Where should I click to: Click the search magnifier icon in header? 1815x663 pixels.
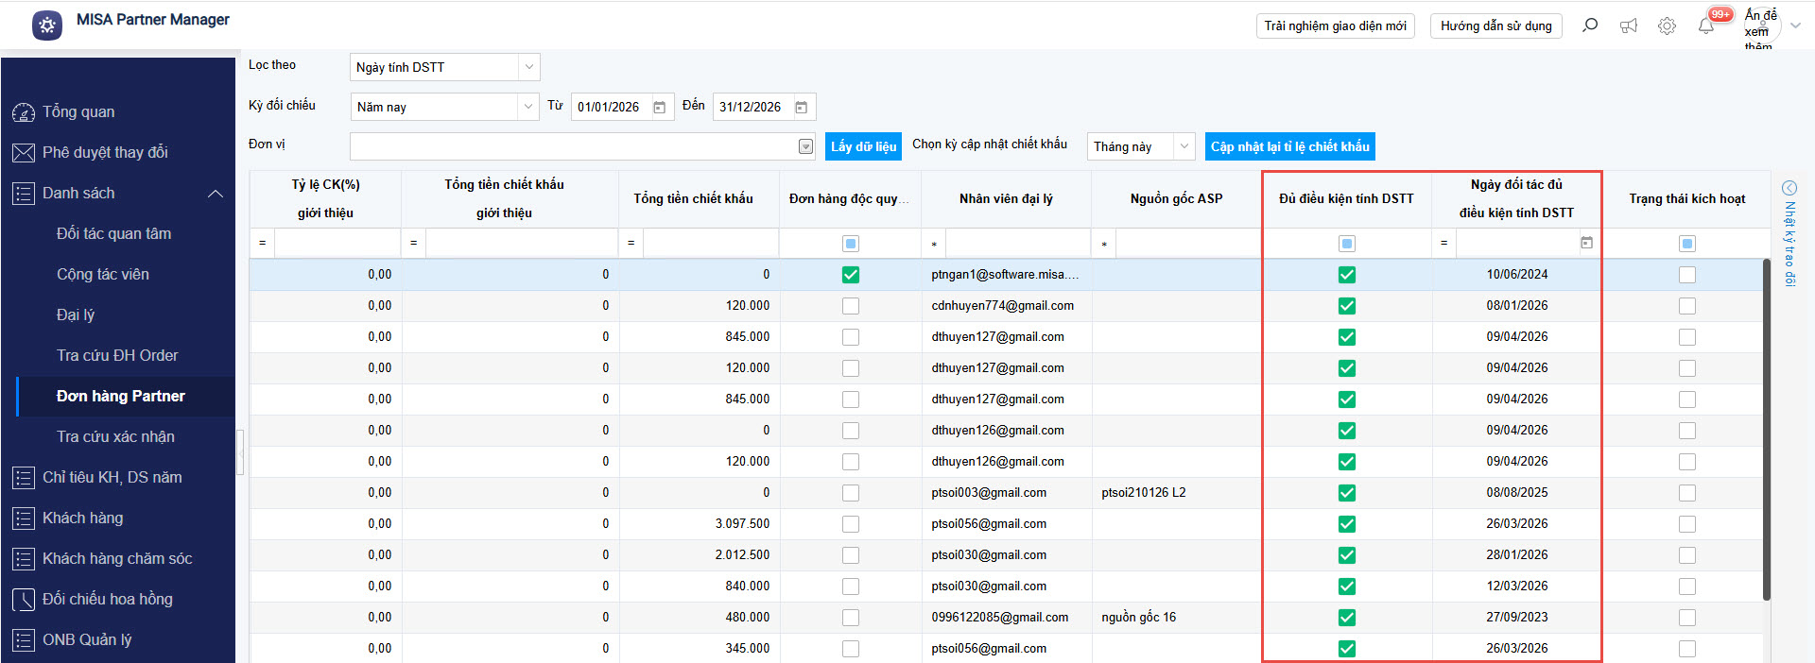pos(1590,25)
